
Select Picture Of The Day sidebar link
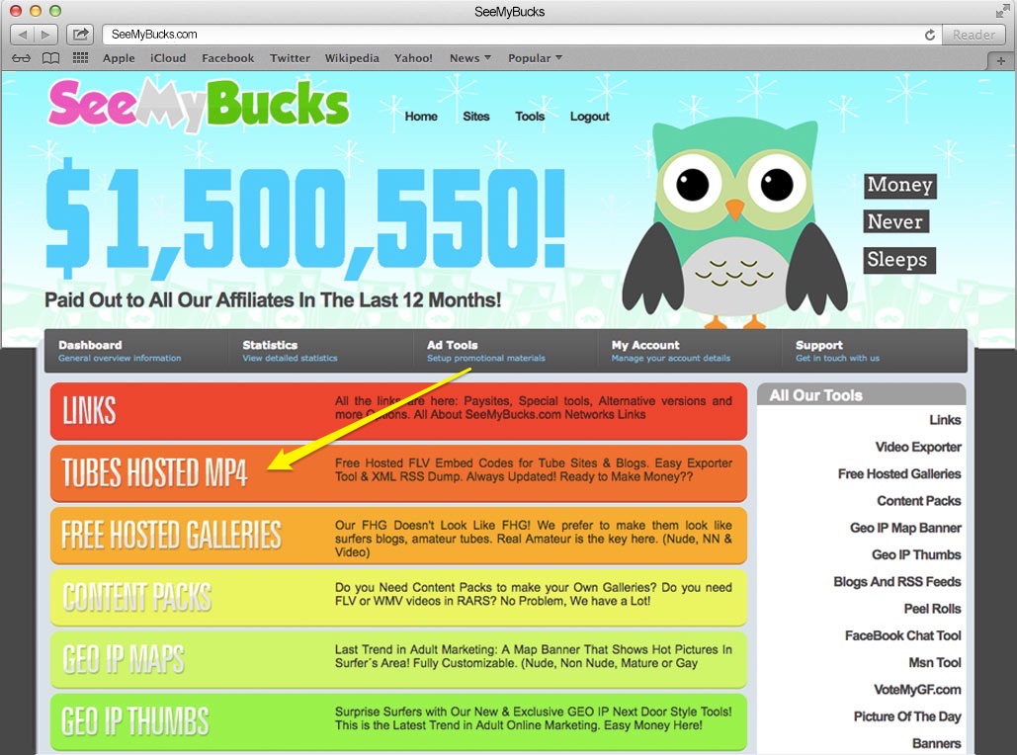tap(906, 716)
